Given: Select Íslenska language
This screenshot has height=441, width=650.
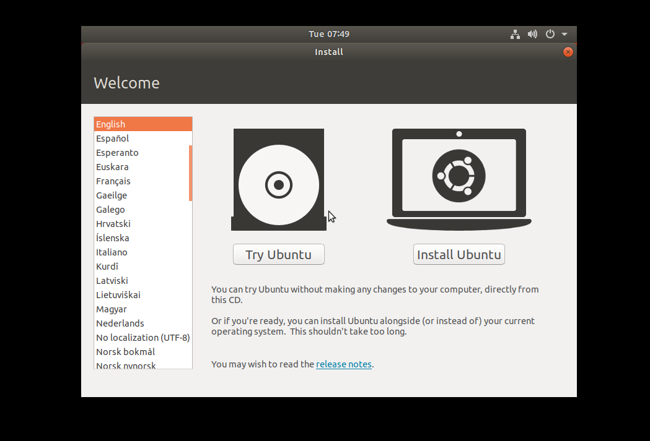Looking at the screenshot, I should tap(142, 238).
